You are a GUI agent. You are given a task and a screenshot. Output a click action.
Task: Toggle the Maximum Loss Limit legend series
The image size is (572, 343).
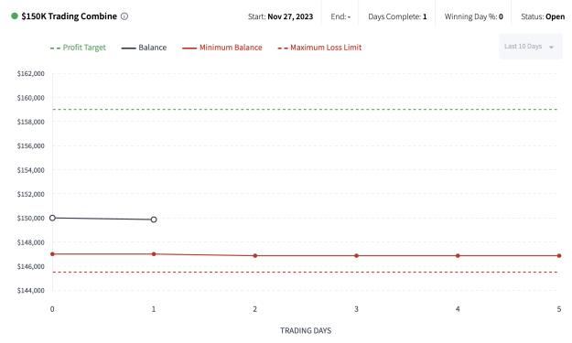pyautogui.click(x=319, y=48)
